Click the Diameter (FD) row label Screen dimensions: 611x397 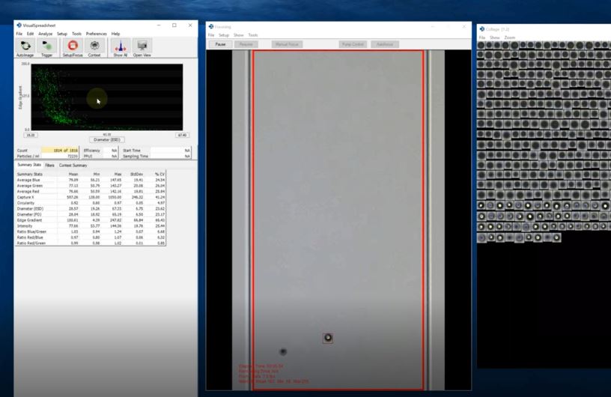tap(29, 214)
